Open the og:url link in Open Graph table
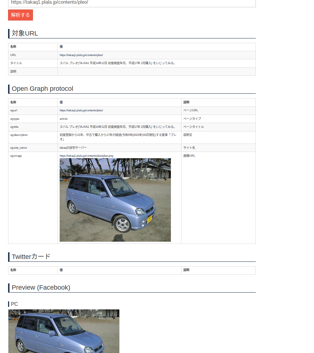This screenshot has height=353, width=314. [81, 111]
